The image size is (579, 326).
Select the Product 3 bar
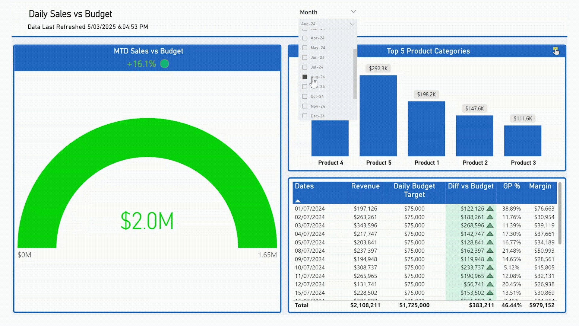pyautogui.click(x=523, y=141)
